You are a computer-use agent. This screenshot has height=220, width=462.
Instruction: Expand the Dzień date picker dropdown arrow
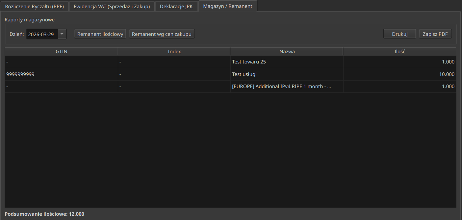pos(62,34)
